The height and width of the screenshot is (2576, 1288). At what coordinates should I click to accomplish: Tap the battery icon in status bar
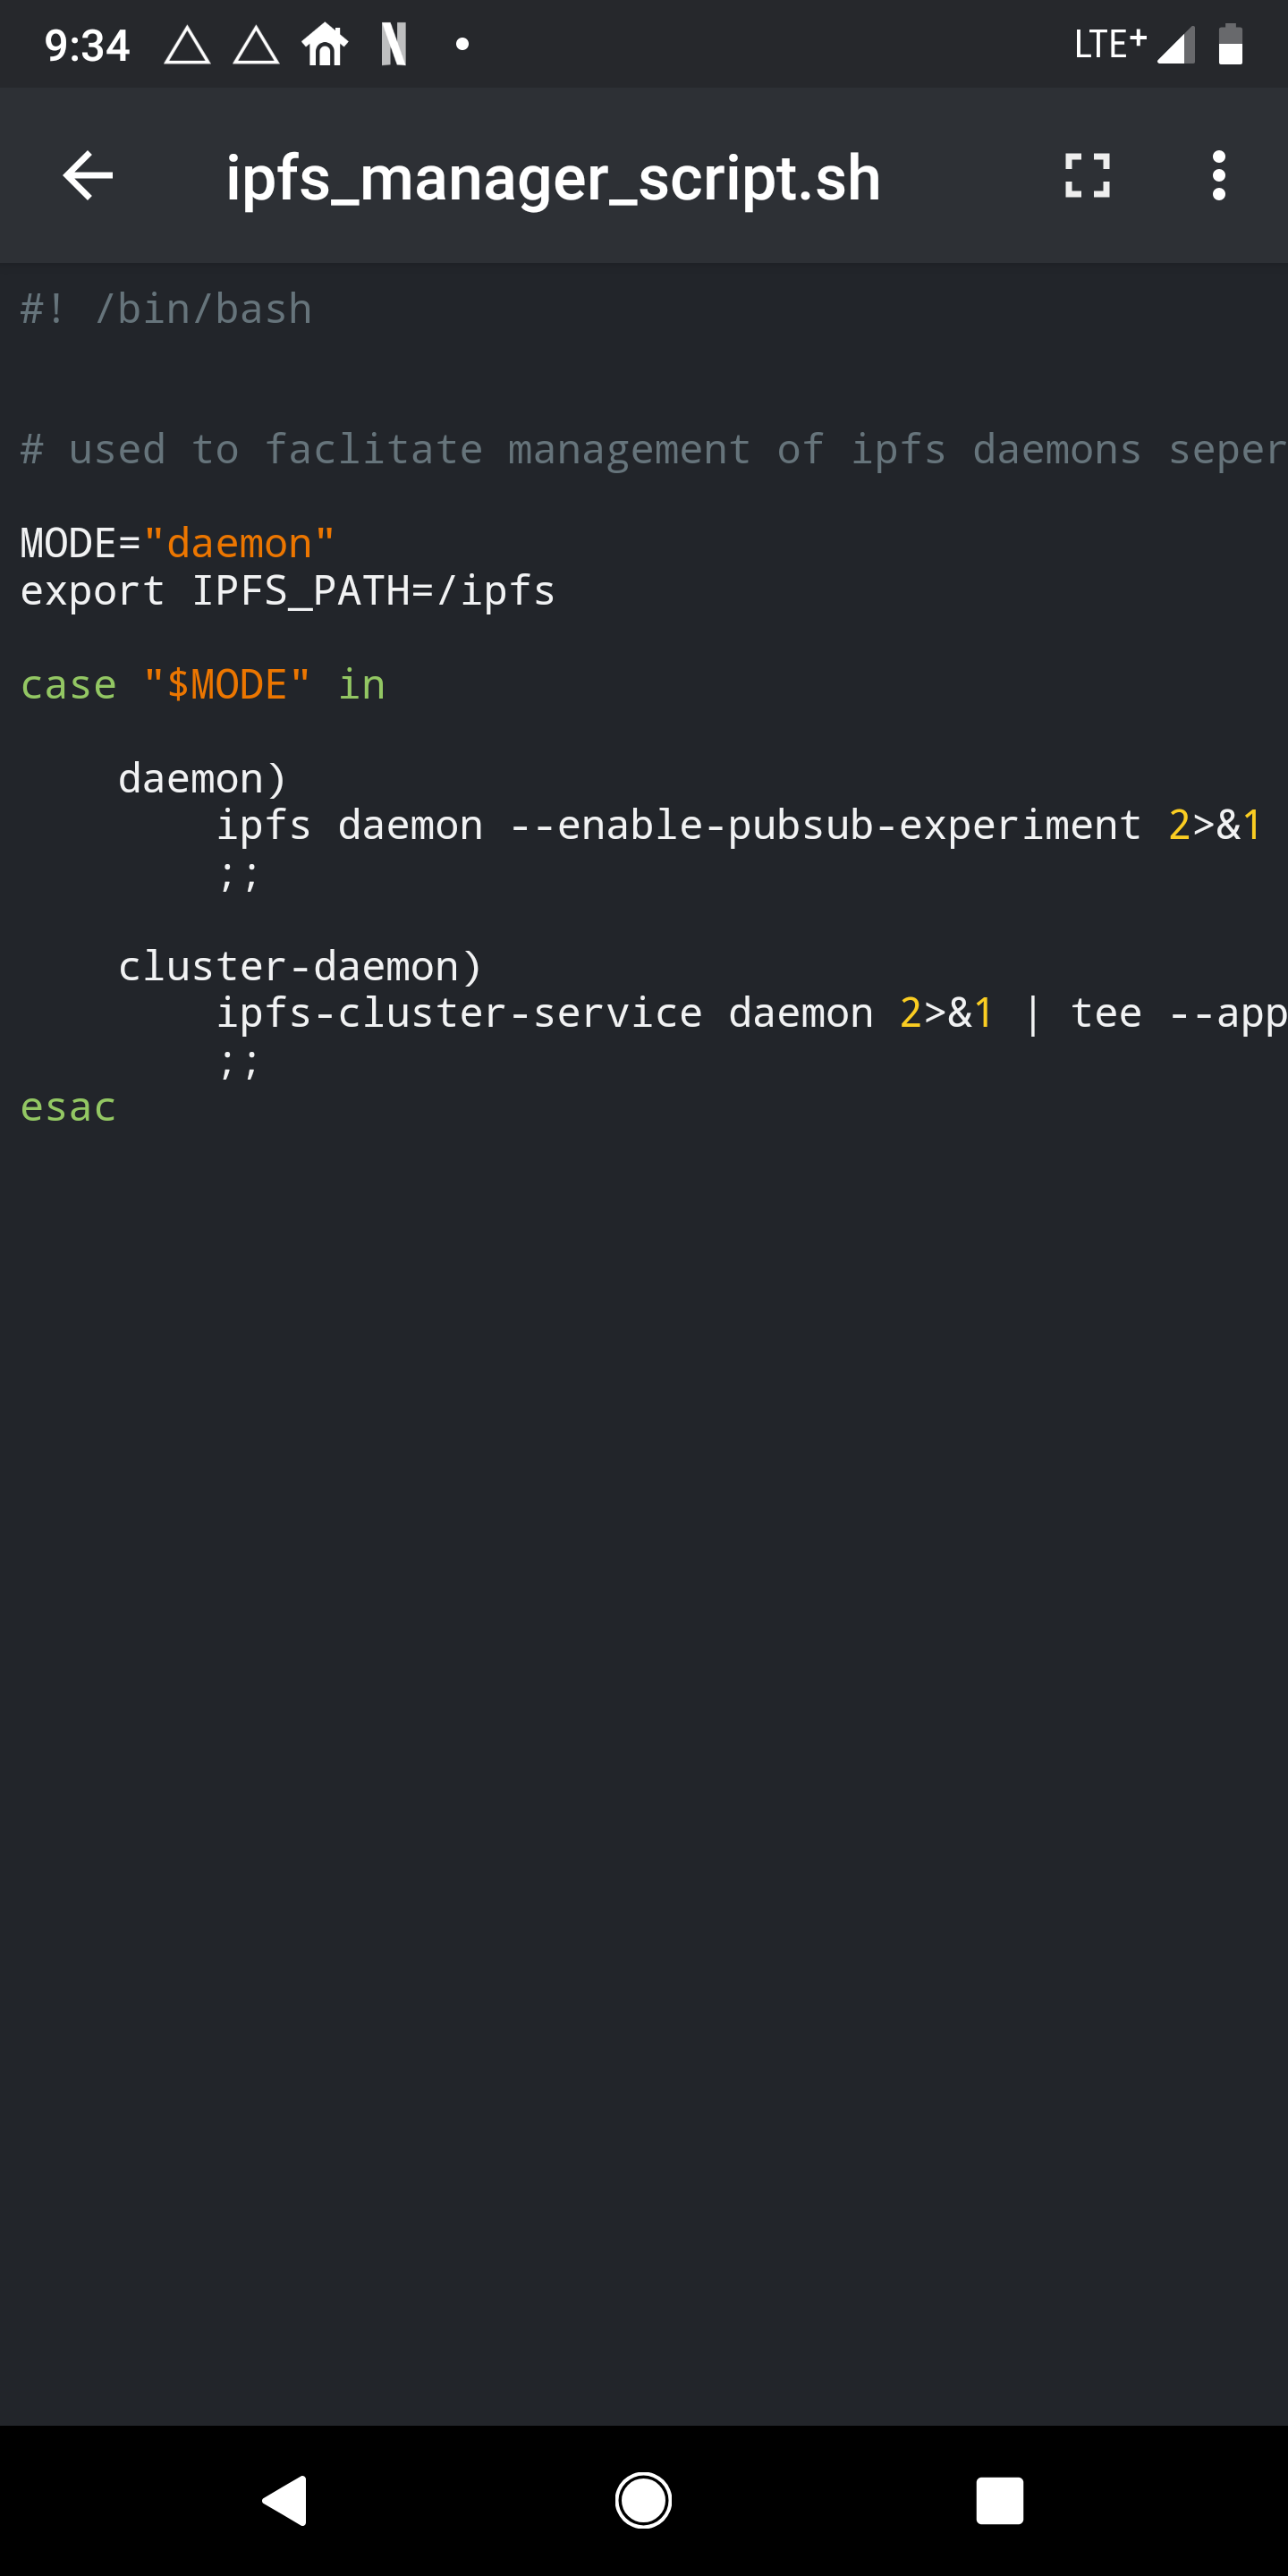pyautogui.click(x=1230, y=44)
